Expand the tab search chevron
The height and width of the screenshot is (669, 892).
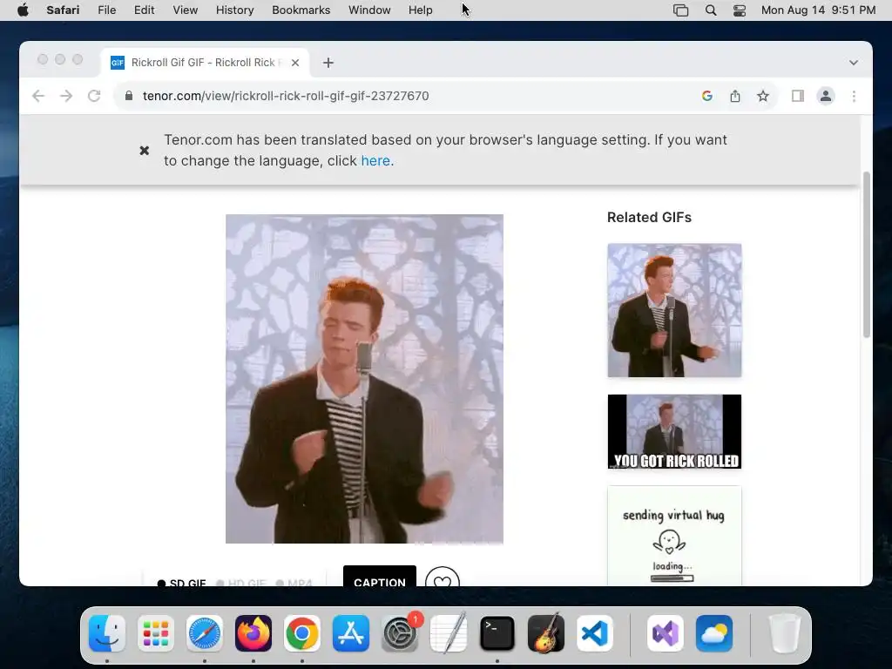854,63
